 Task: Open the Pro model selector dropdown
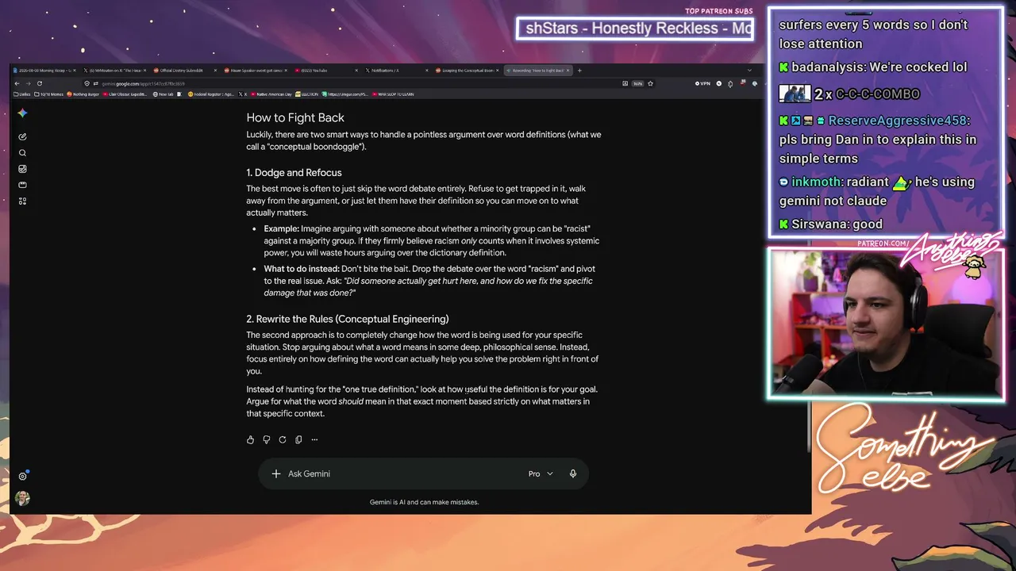(x=541, y=473)
